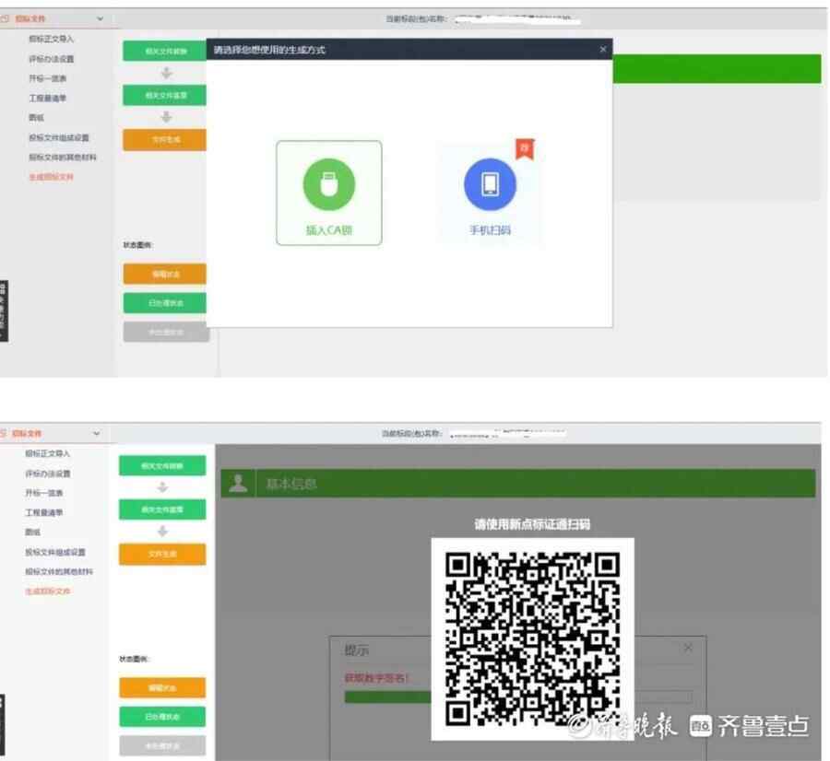Select red 生成招标文件 in upper screenshot sidebar
This screenshot has width=830, height=761.
pos(51,177)
